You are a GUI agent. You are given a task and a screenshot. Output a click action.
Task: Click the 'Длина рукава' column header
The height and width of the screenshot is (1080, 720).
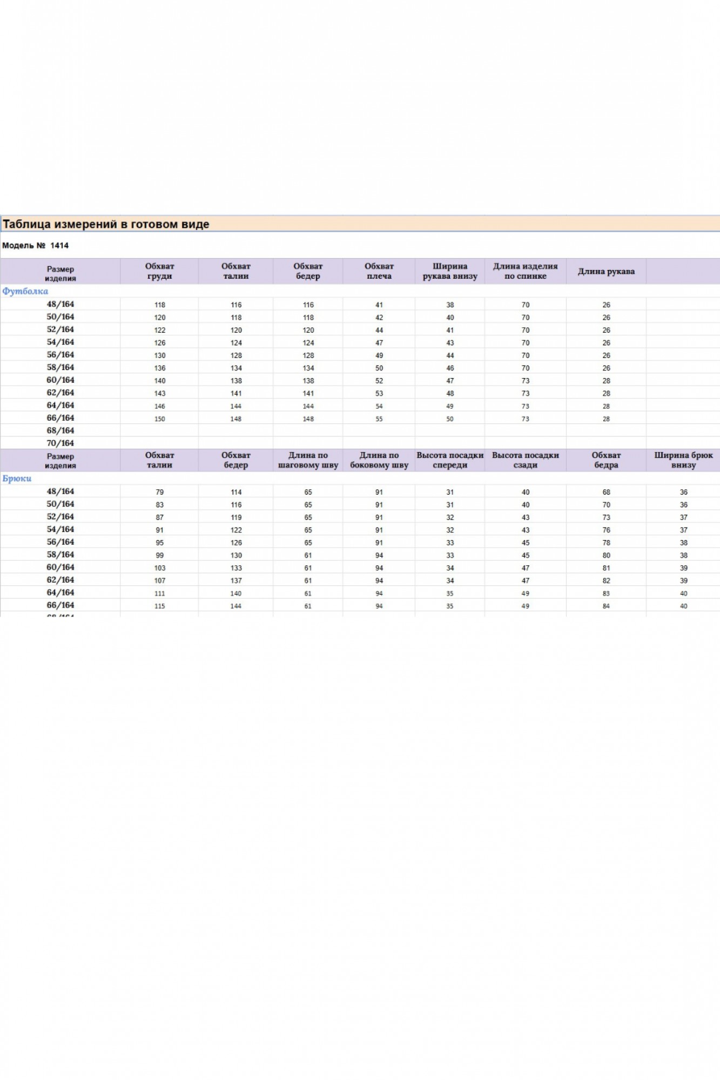click(x=606, y=271)
